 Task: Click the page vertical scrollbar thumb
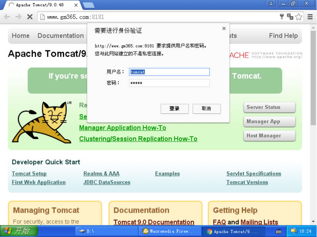tap(313, 78)
